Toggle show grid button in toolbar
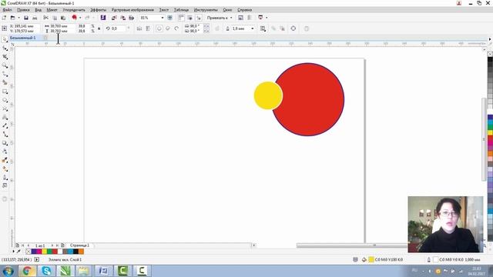This screenshot has height=277, width=493. pyautogui.click(x=190, y=18)
